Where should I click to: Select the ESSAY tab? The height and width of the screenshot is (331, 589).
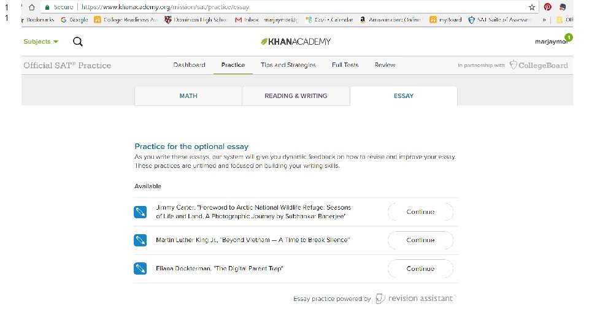pyautogui.click(x=404, y=96)
